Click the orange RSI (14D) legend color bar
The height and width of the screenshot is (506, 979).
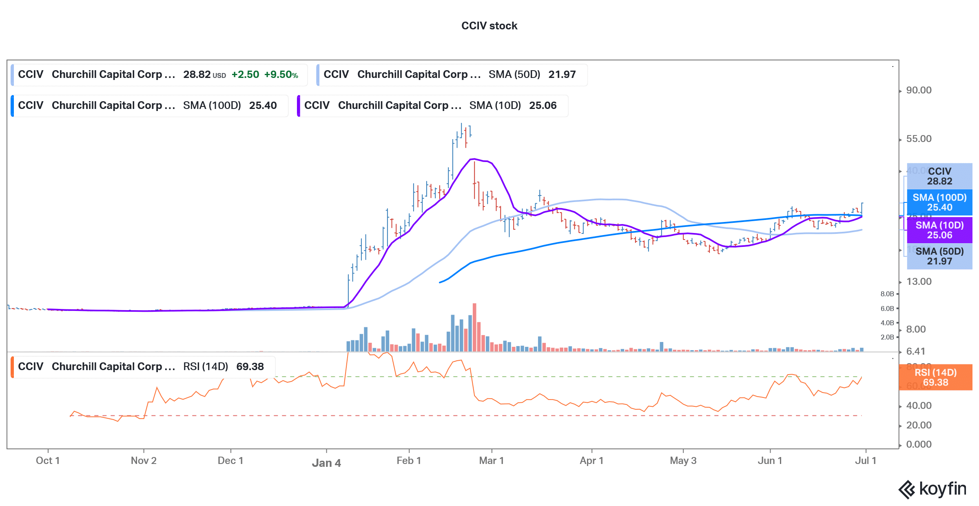(12, 367)
